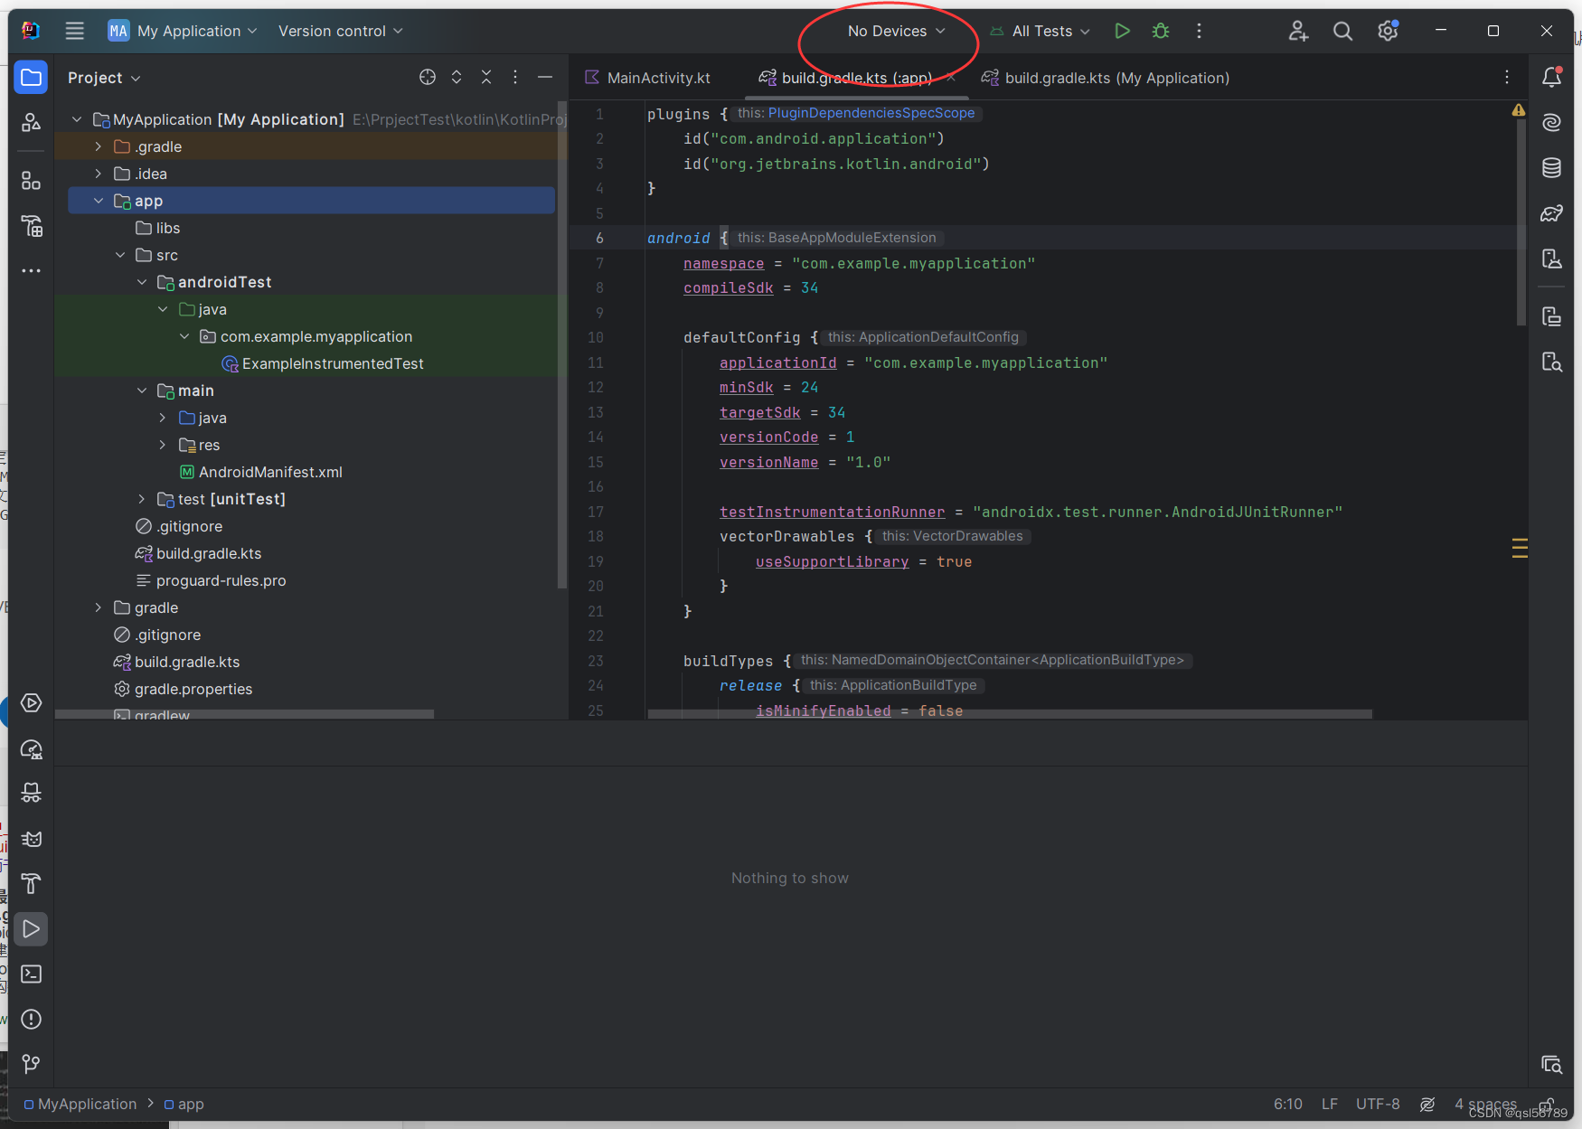Viewport: 1582px width, 1129px height.
Task: Open editor tabs more options menu
Action: 1506,78
